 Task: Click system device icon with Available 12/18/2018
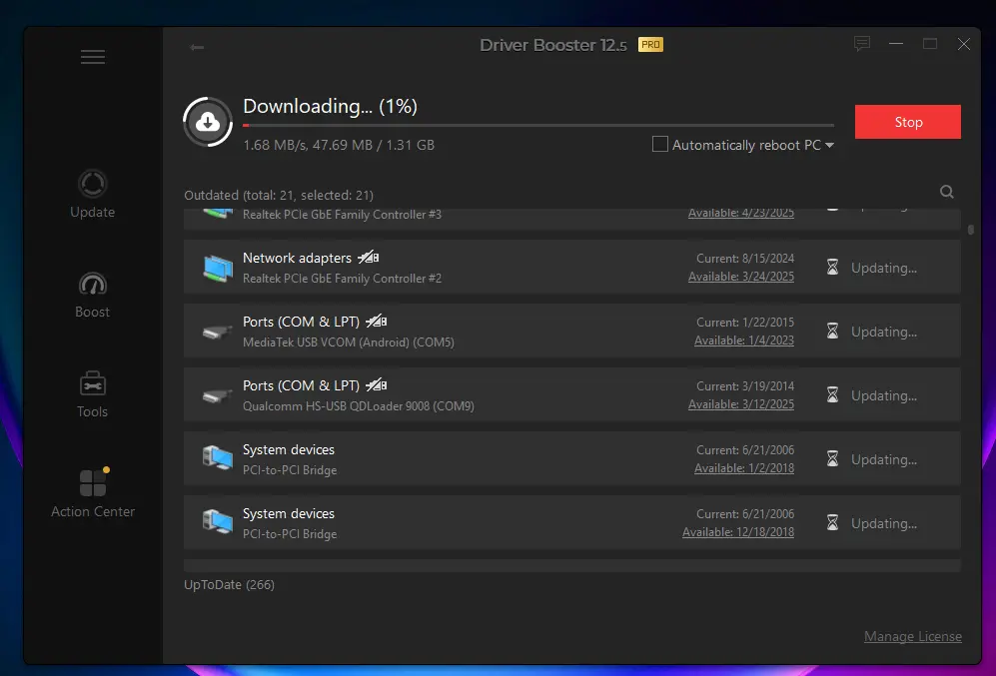(x=217, y=522)
